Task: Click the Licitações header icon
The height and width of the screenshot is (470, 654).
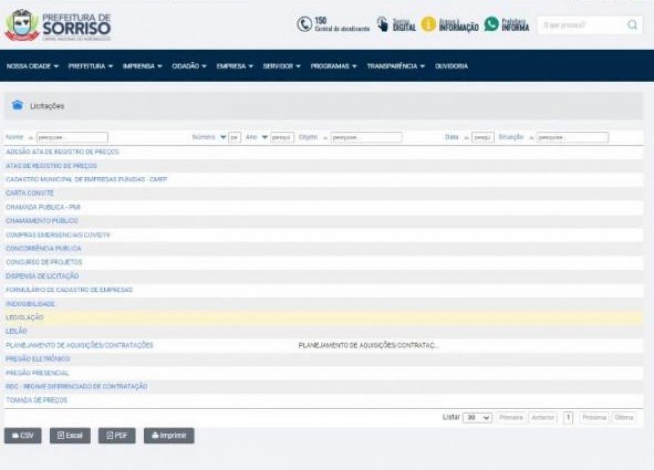Action: pos(18,106)
